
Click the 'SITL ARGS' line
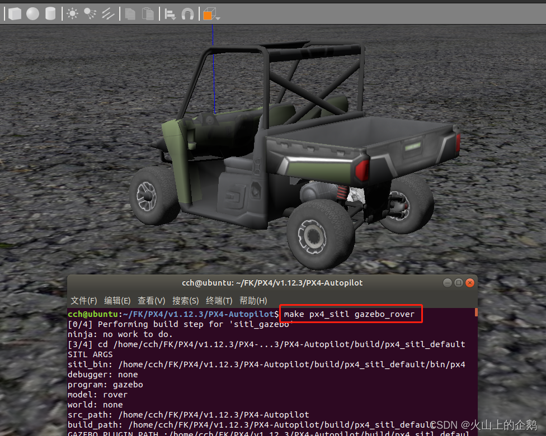point(90,354)
